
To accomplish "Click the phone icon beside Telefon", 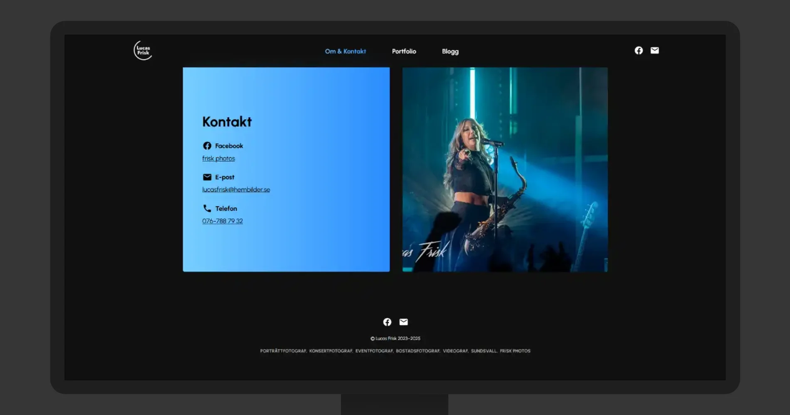I will tap(207, 208).
